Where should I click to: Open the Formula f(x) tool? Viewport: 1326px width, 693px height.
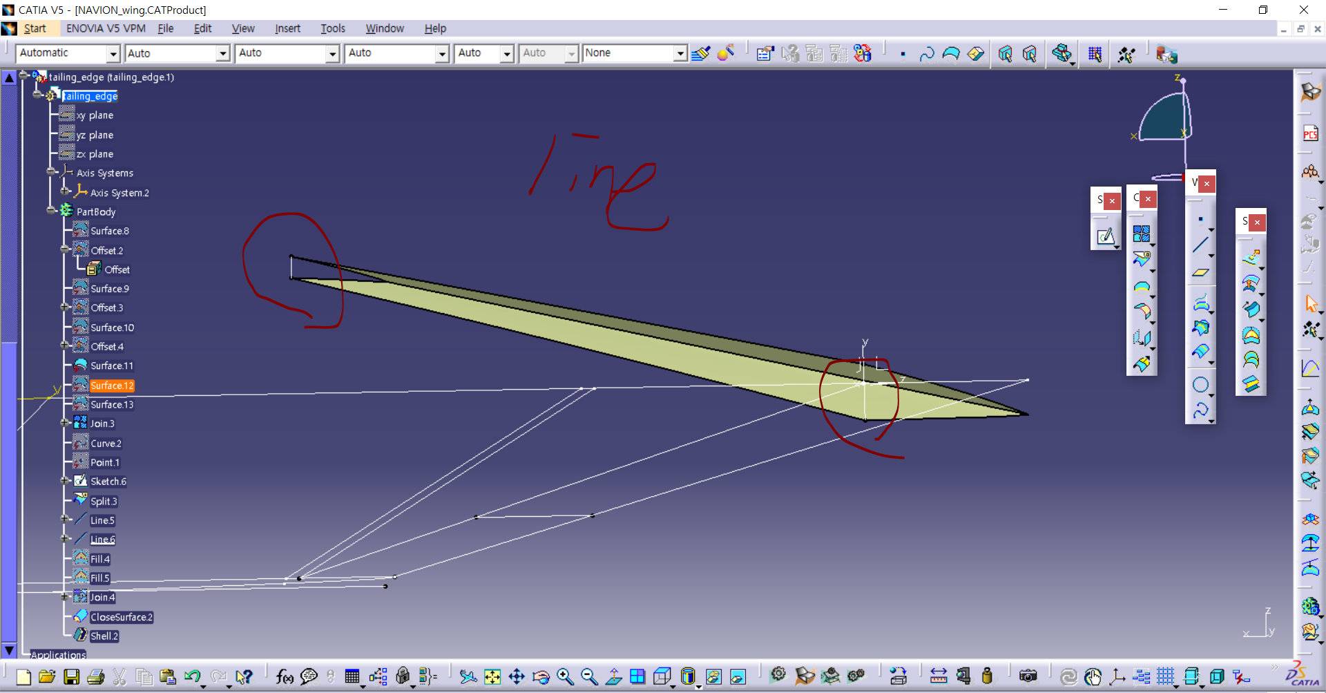tap(285, 676)
